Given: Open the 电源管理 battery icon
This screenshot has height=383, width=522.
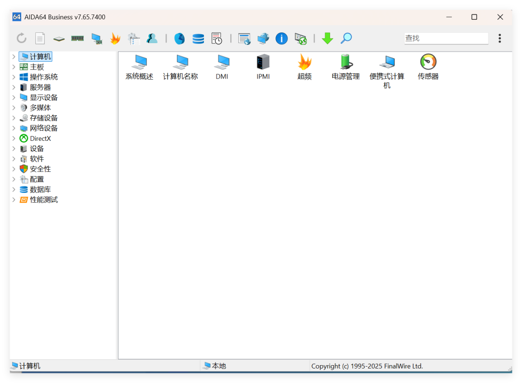Looking at the screenshot, I should pos(346,68).
